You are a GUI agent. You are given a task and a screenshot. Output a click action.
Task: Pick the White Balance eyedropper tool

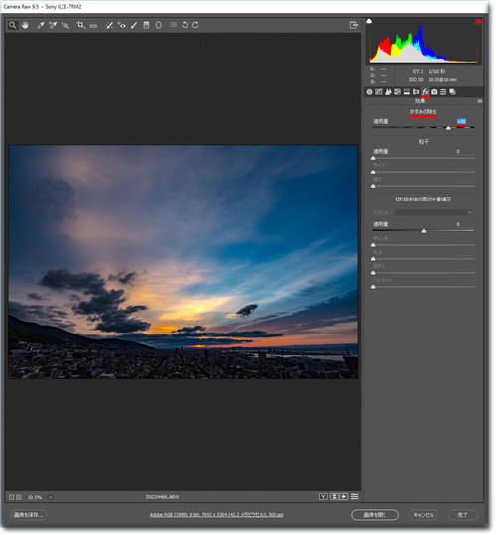click(x=41, y=25)
